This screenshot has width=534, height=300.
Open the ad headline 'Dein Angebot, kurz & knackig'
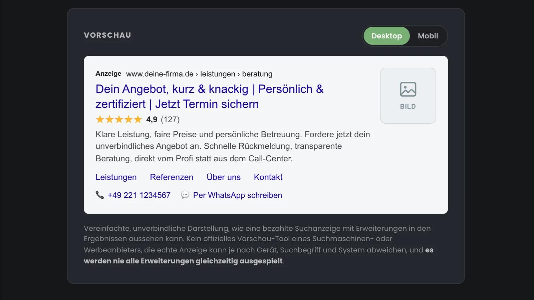click(x=210, y=96)
